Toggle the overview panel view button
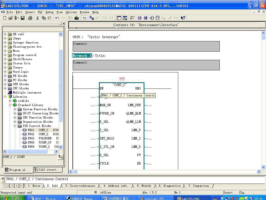 pos(119,18)
